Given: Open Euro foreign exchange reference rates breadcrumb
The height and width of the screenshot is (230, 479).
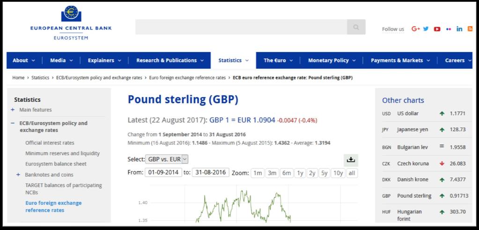Looking at the screenshot, I should [x=187, y=78].
